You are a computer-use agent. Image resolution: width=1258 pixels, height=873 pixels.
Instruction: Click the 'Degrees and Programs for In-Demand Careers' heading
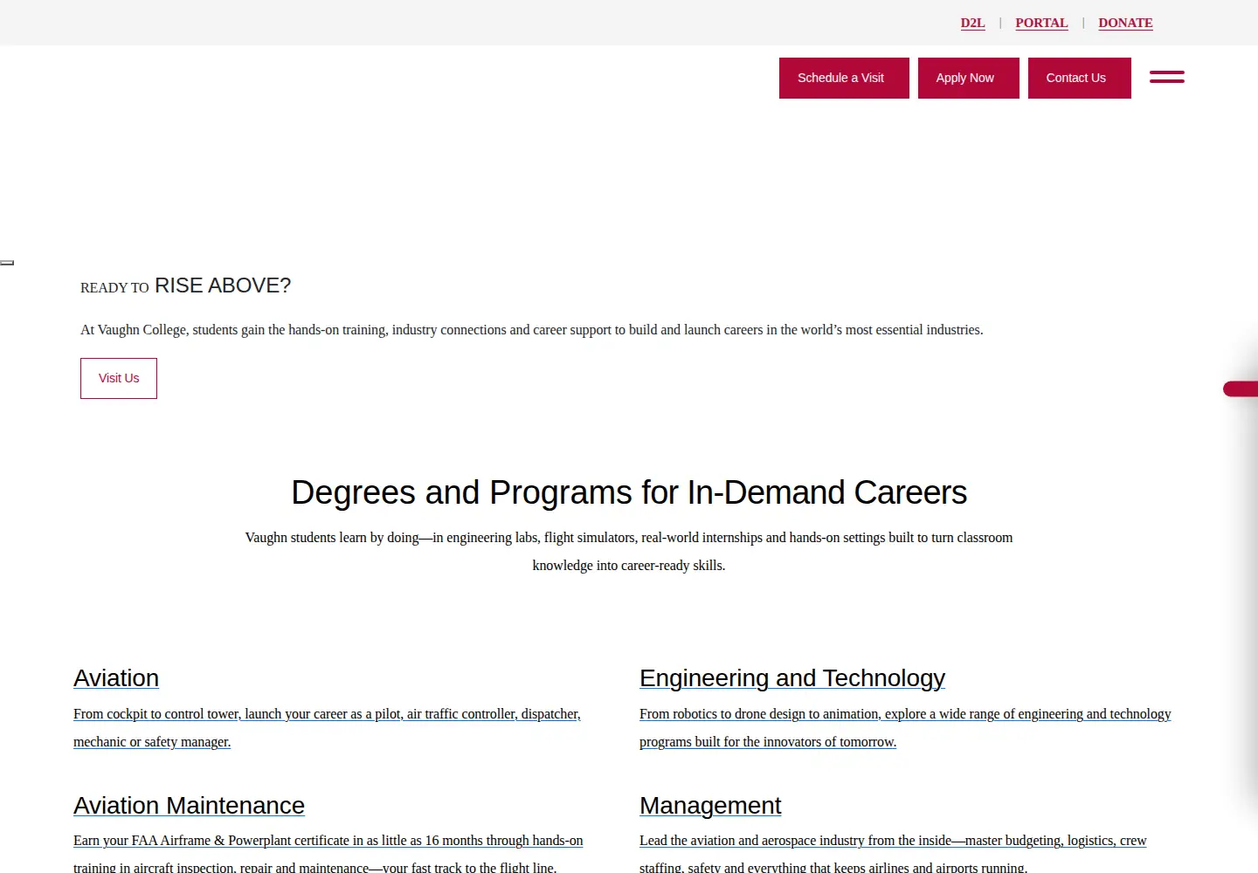(x=629, y=492)
